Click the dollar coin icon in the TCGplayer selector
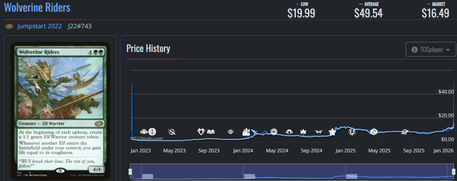This screenshot has width=457, height=181. [415, 49]
